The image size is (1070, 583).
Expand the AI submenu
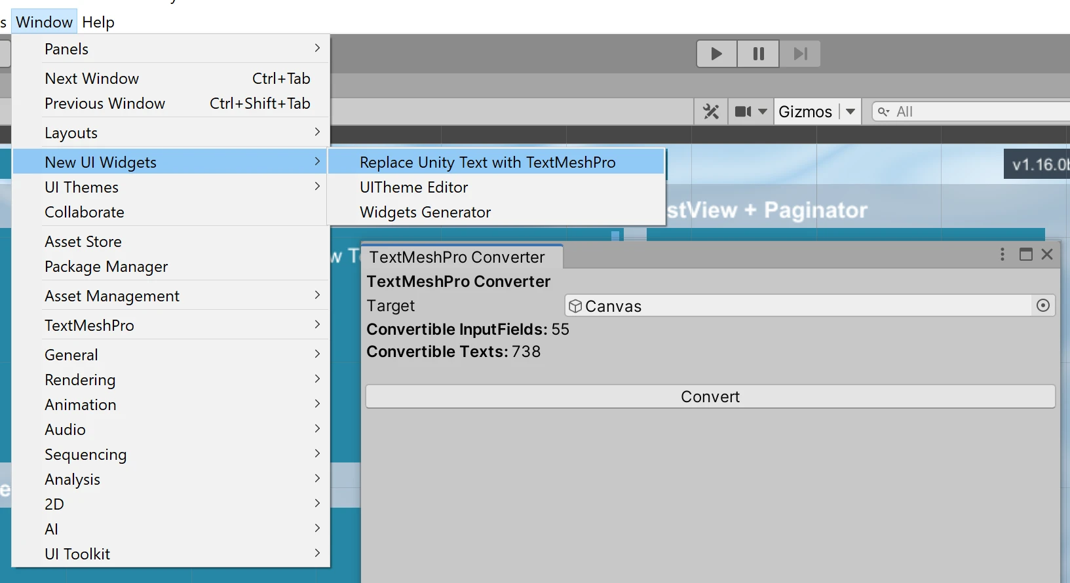(171, 529)
